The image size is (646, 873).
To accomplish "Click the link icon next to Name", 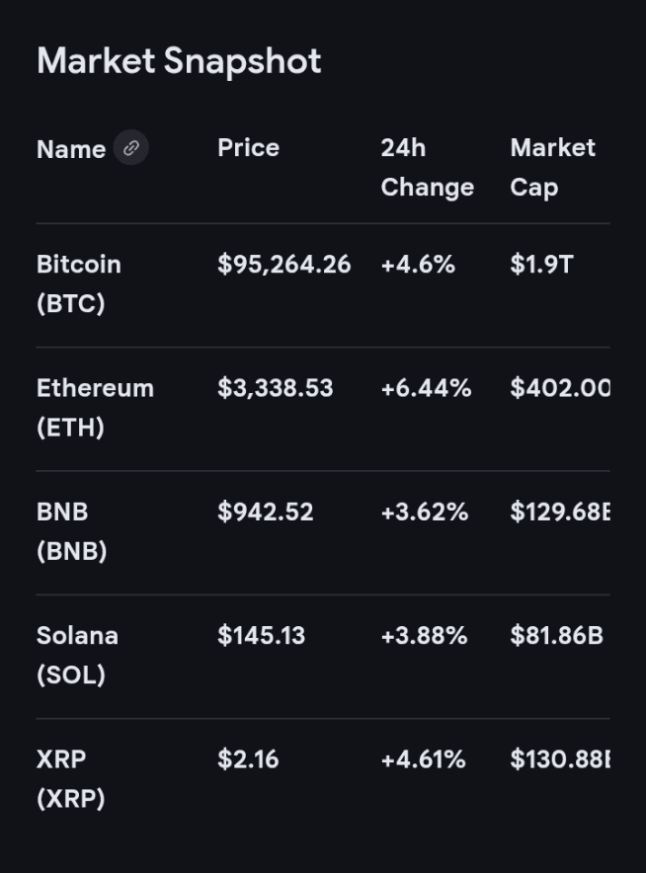I will [x=131, y=148].
